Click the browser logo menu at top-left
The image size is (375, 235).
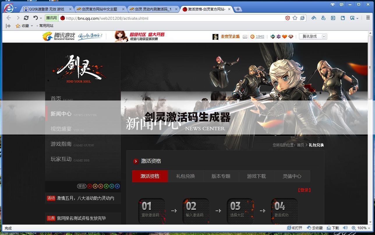point(9,8)
